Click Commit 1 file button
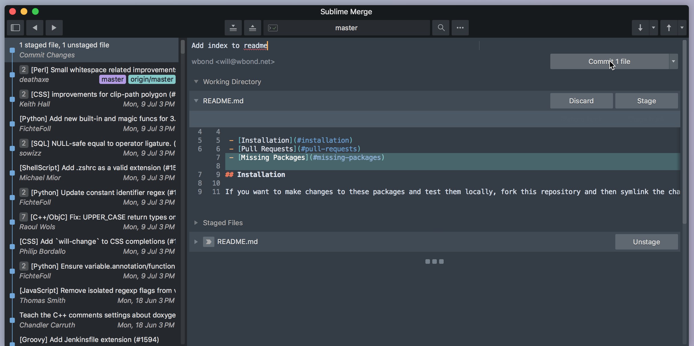Screen dimensions: 694x346 tap(610, 61)
